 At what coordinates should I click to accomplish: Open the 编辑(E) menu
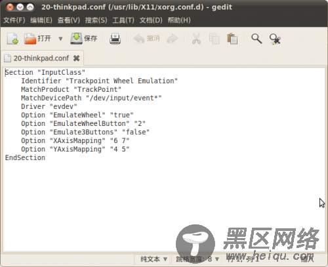tap(41, 20)
